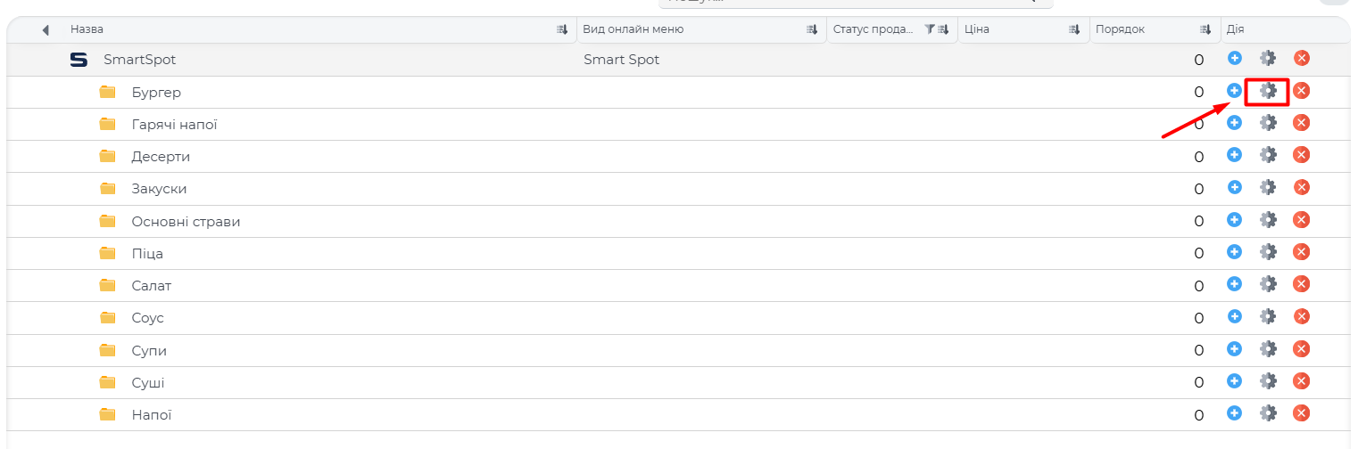Delete the Соус row with red X
This screenshot has height=449, width=1358.
coord(1301,316)
